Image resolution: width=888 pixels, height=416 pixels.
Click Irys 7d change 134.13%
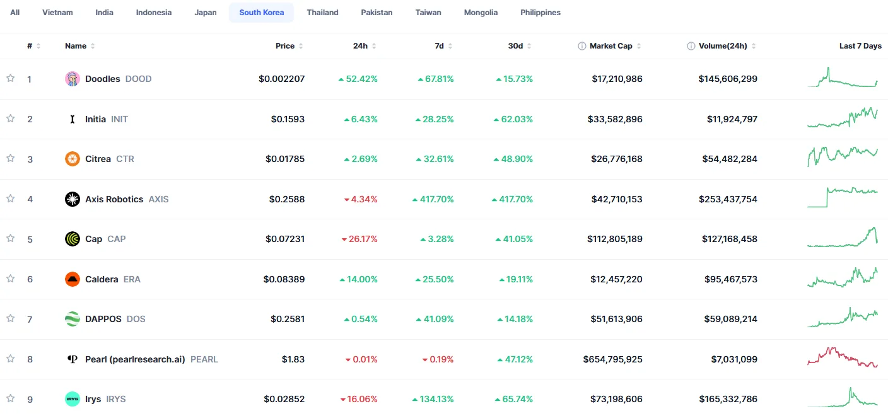[433, 399]
